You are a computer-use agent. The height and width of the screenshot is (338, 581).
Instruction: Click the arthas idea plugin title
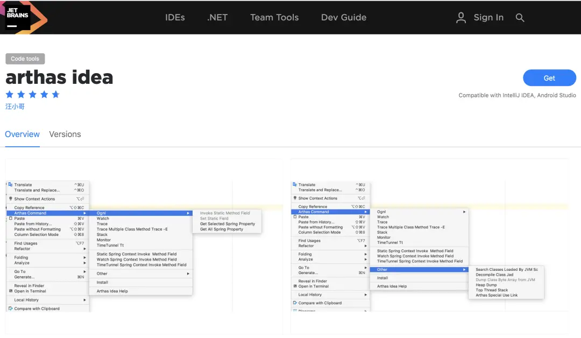pos(59,77)
